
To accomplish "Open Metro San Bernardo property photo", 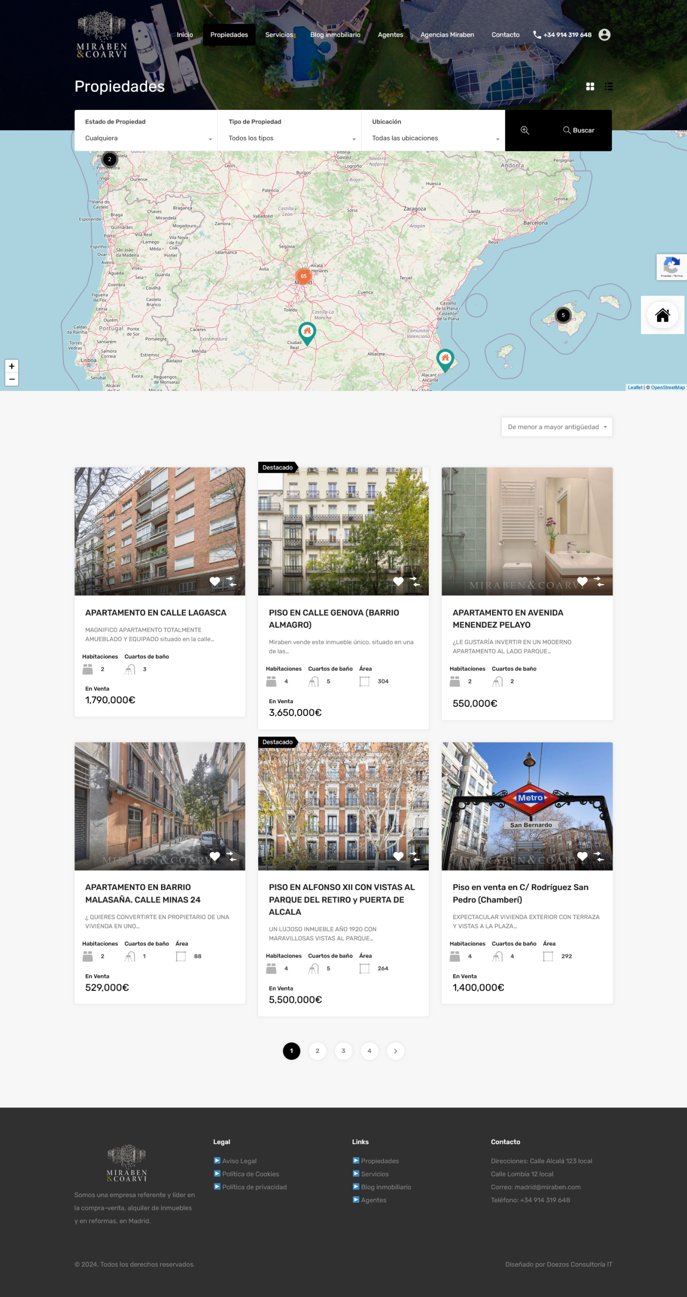I will [527, 806].
